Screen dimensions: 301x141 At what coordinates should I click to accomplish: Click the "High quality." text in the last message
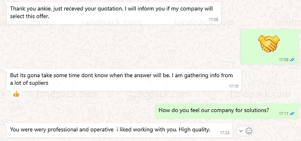coord(195,130)
